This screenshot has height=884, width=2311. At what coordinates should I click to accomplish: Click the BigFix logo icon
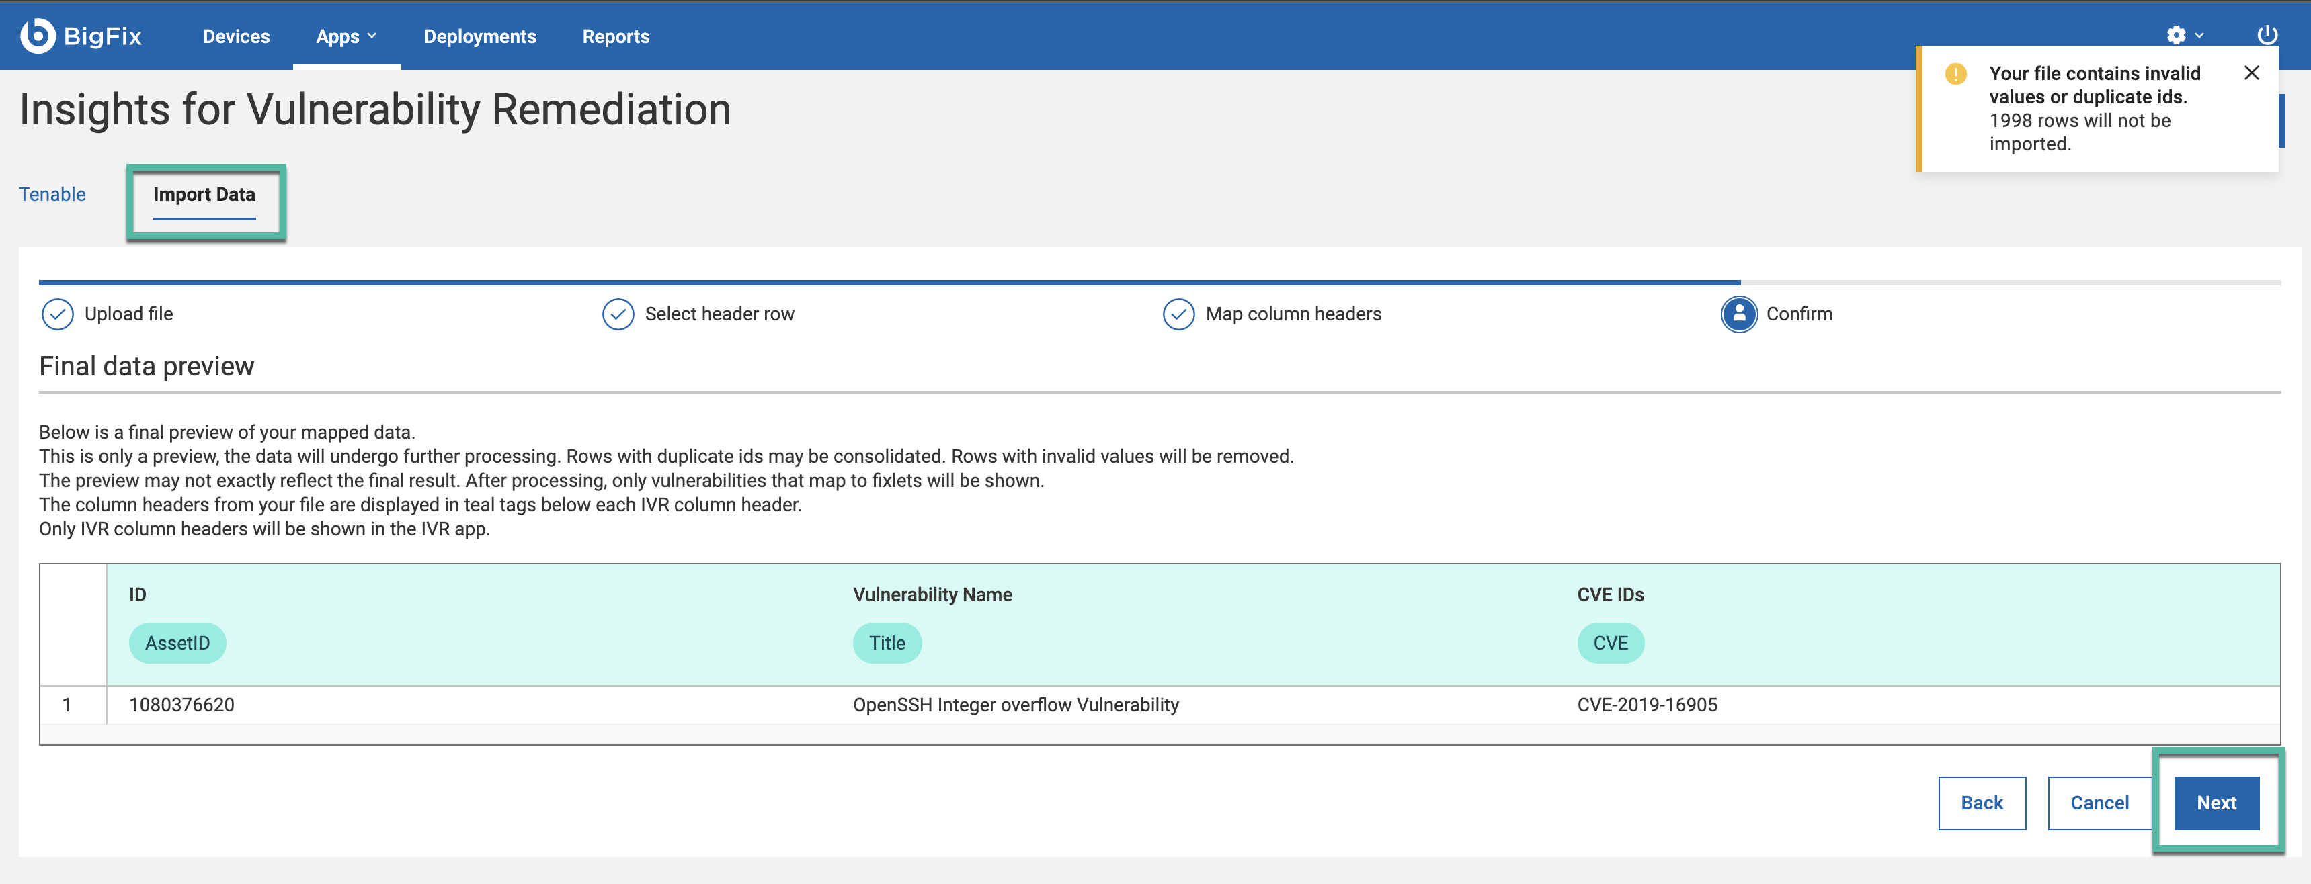38,36
